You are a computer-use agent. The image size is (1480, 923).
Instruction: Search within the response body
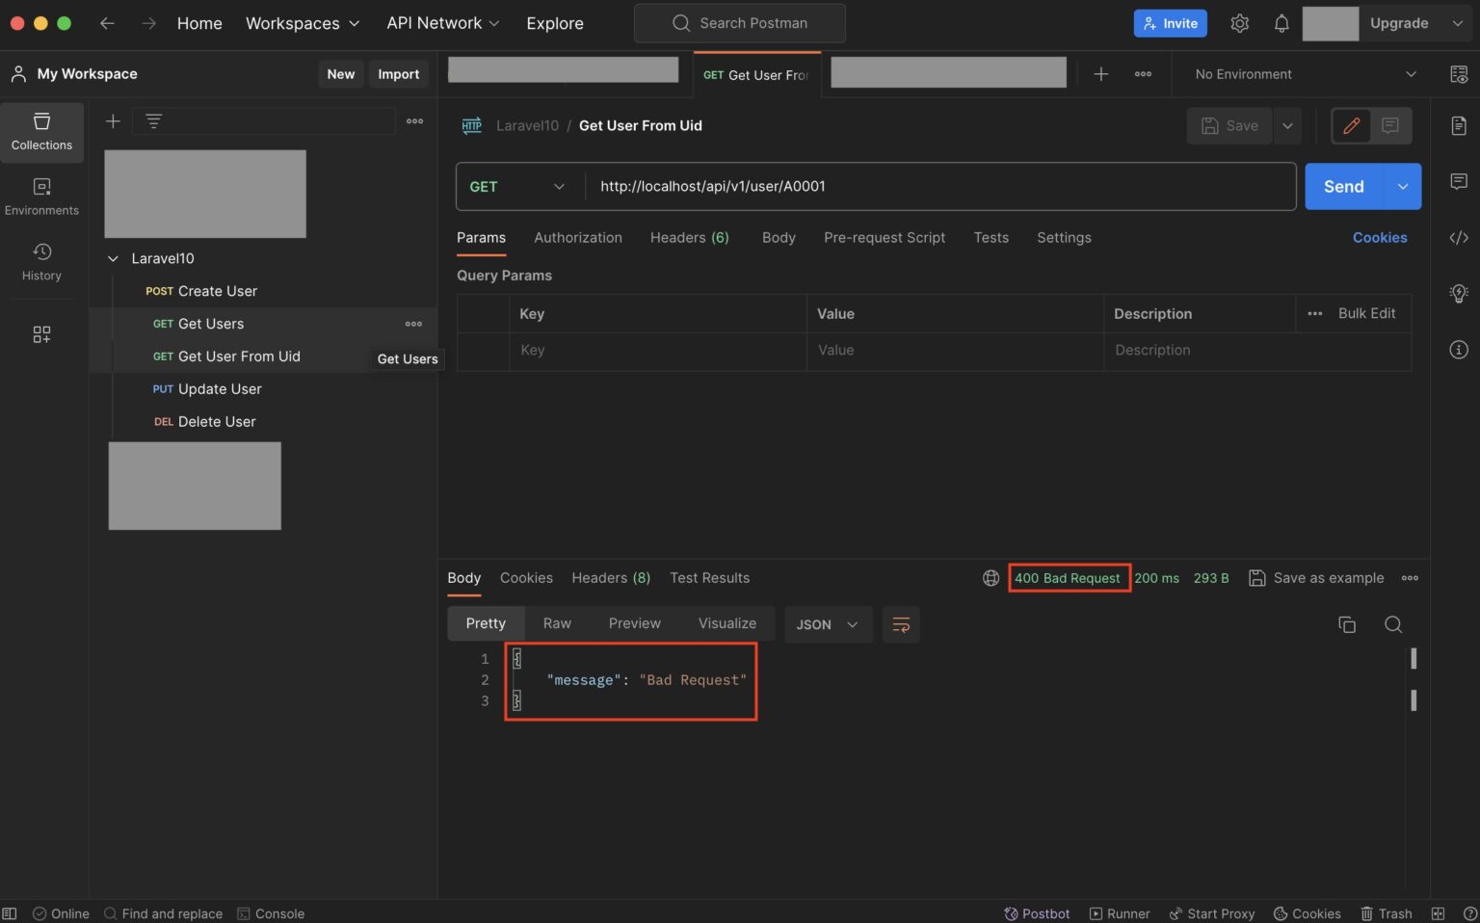(1393, 624)
